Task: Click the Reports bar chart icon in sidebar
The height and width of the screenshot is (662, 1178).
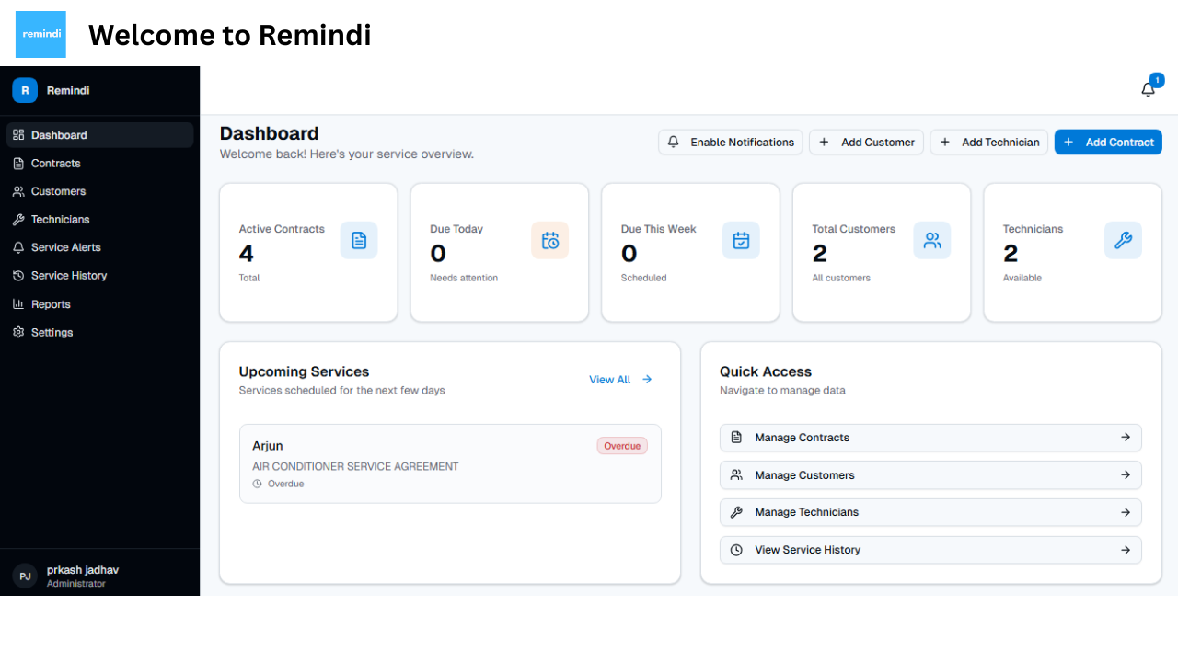Action: point(18,304)
